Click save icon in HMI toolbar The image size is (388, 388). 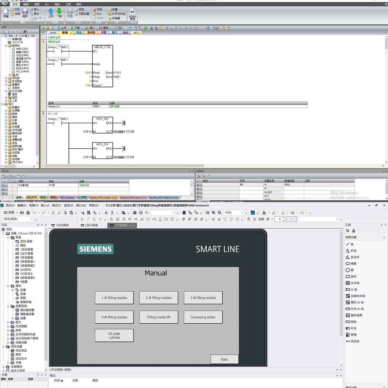coord(28,213)
